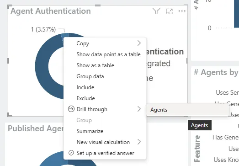The image size is (239, 166).
Task: Click the Feature axis label
Action: 197,149
